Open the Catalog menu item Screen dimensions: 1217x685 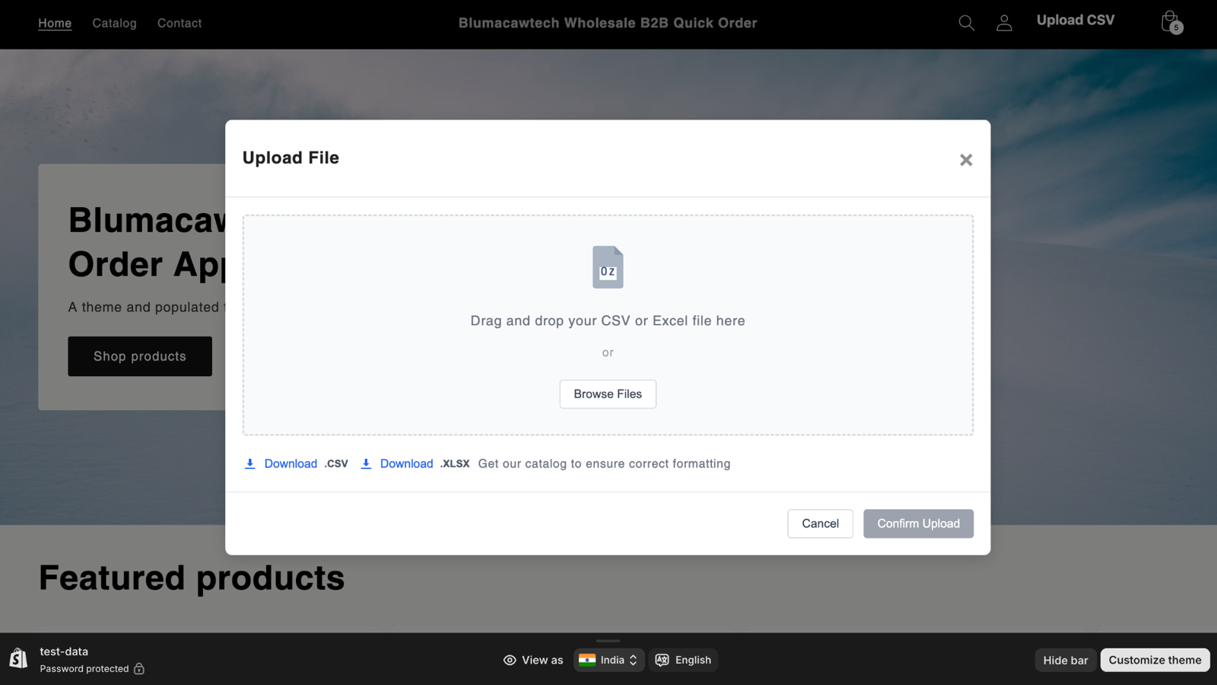click(x=115, y=23)
